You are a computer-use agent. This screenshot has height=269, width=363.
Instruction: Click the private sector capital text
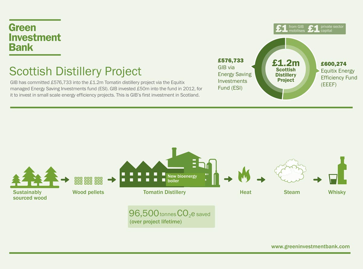[332, 29]
